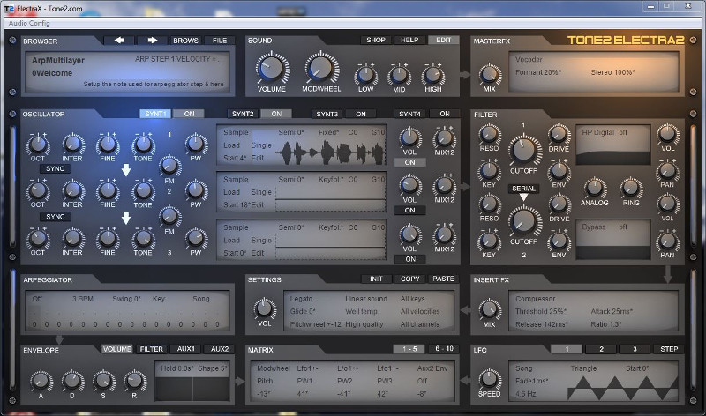
Task: Click the INIT button in Settings
Action: [376, 279]
